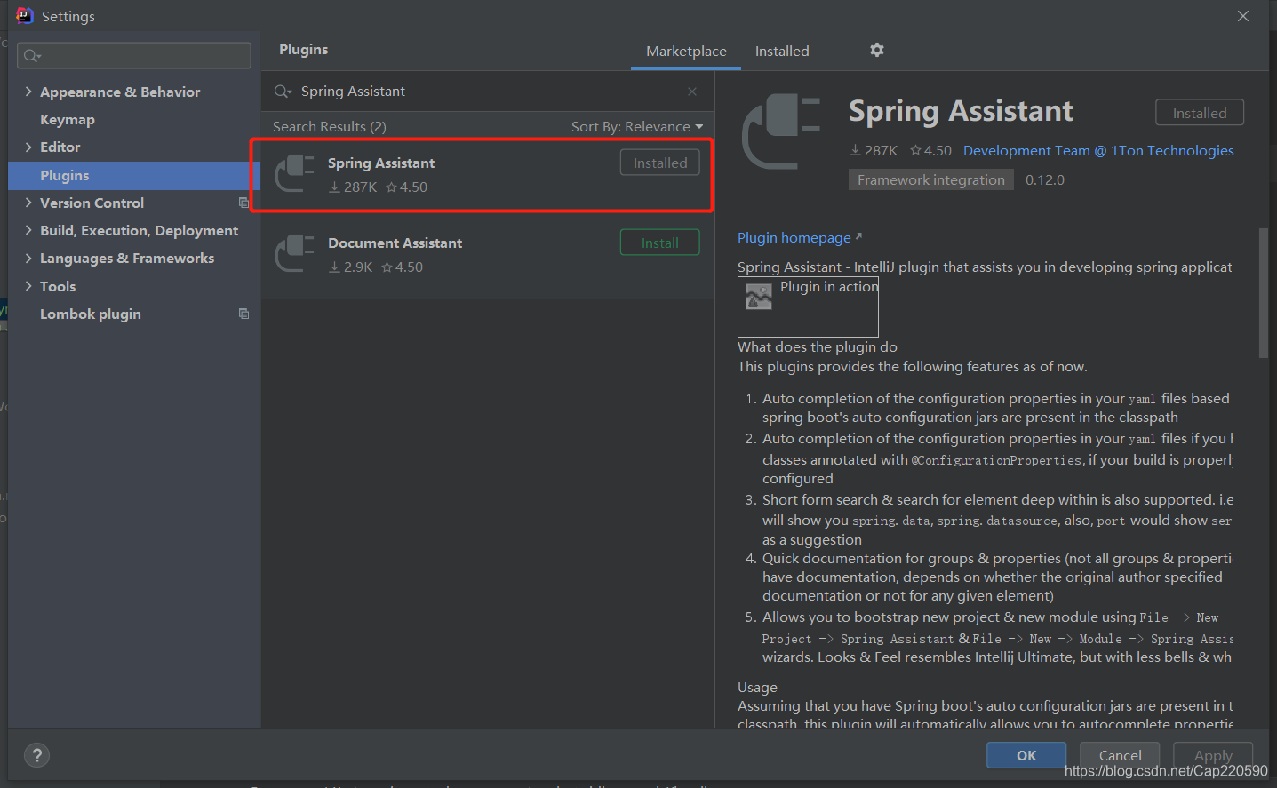
Task: Click the plugin search magnifier icon
Action: [x=283, y=92]
